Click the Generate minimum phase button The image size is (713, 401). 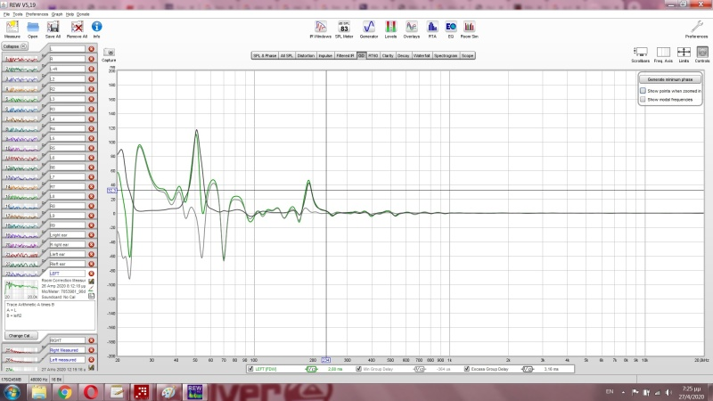[x=671, y=79]
